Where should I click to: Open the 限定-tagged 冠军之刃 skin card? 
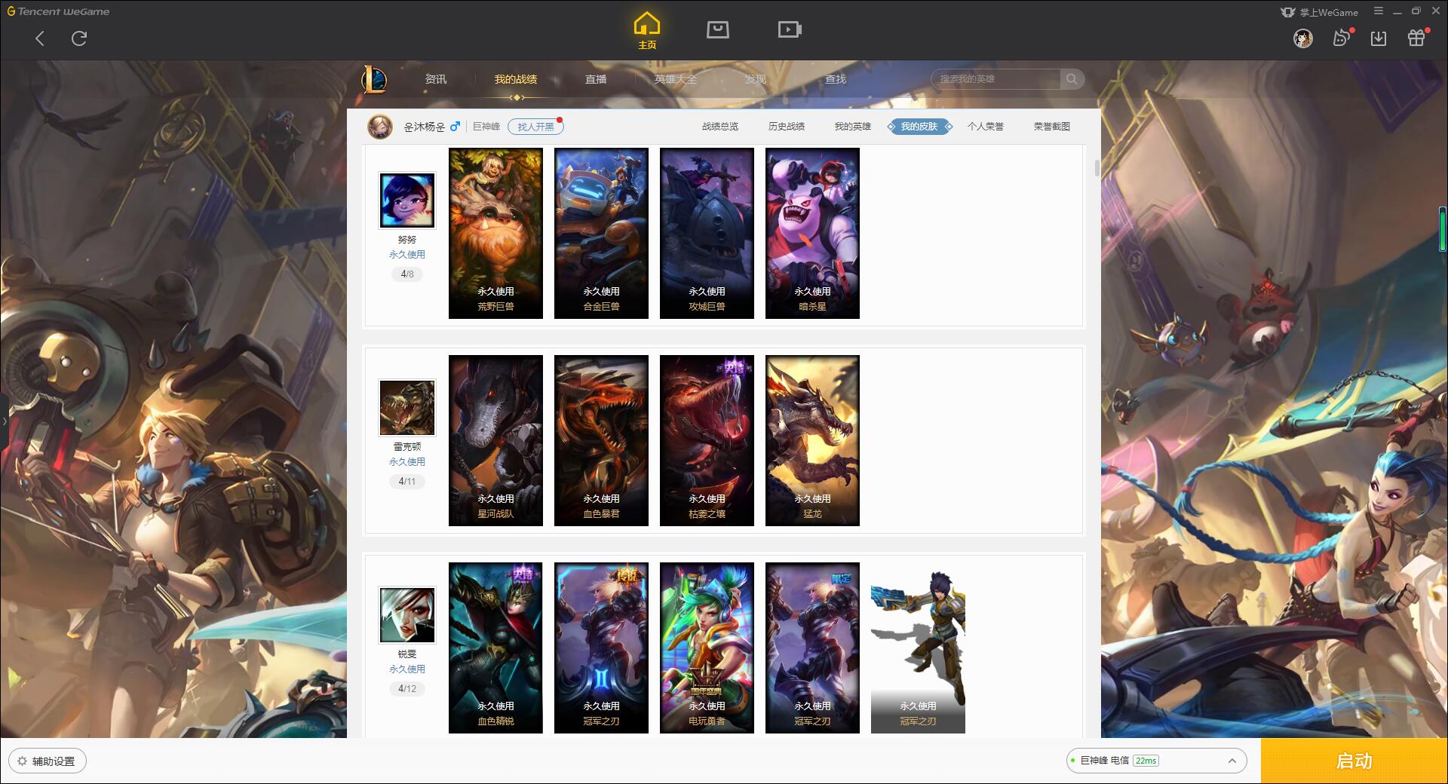coord(812,648)
